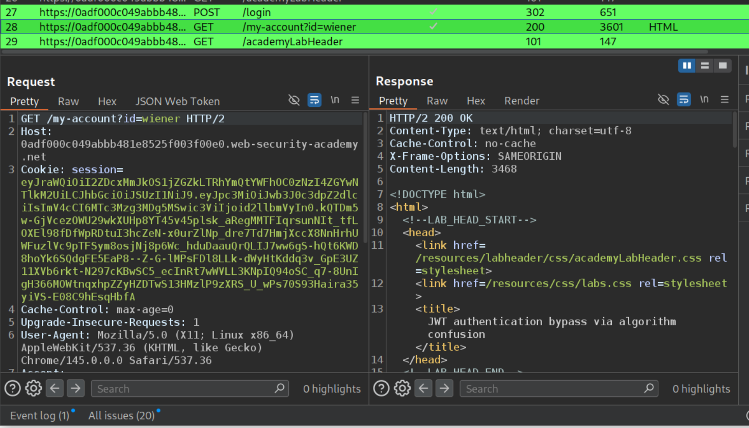Open the Event log
The width and height of the screenshot is (749, 428).
point(39,416)
